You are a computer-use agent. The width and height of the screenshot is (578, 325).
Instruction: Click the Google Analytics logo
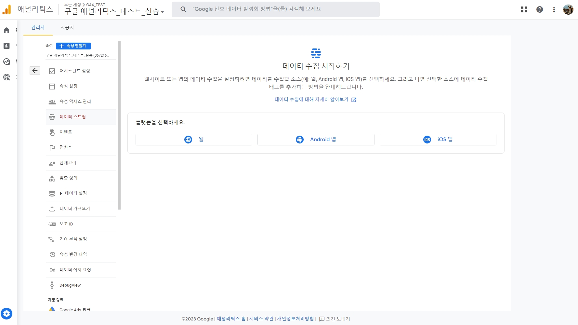pos(7,9)
